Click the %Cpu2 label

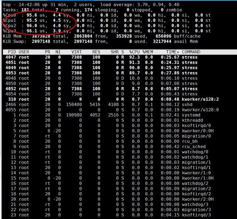pyautogui.click(x=9, y=26)
